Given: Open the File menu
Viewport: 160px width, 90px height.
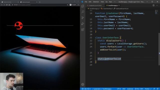Looking at the screenshot, I should tap(86, 2).
